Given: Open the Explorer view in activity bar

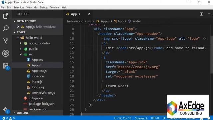Looking at the screenshot, I should (x=6, y=16).
